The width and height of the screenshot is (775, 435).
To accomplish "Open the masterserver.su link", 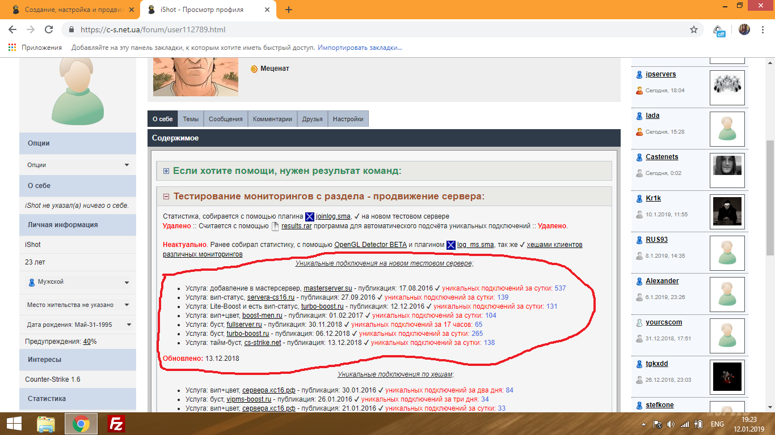I will [328, 288].
